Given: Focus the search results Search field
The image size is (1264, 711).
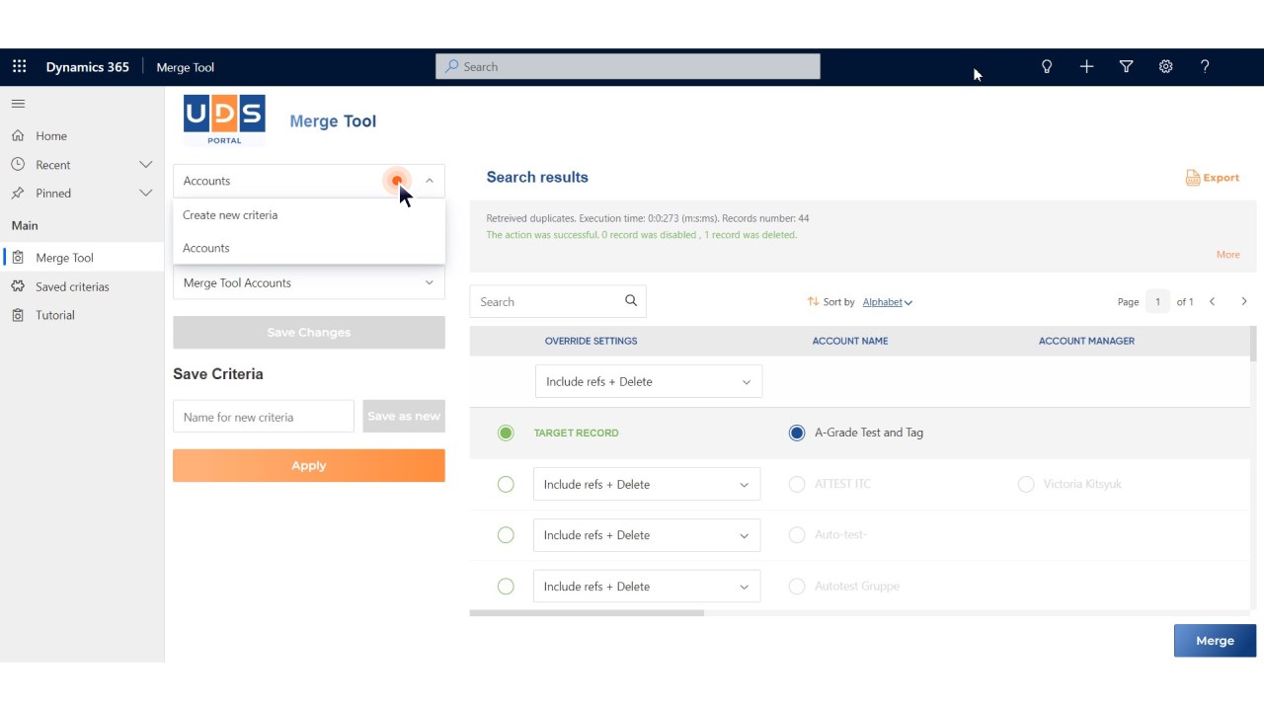Looking at the screenshot, I should 558,301.
